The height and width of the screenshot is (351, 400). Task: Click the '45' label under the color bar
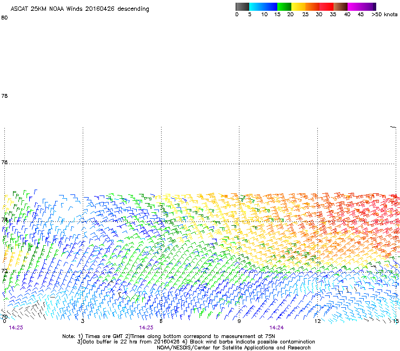361,15
